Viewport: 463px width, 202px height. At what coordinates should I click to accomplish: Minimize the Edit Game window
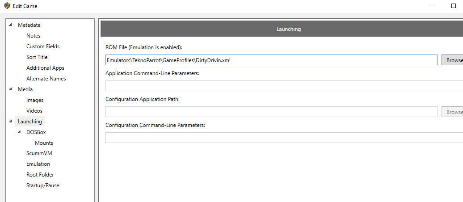[x=434, y=6]
